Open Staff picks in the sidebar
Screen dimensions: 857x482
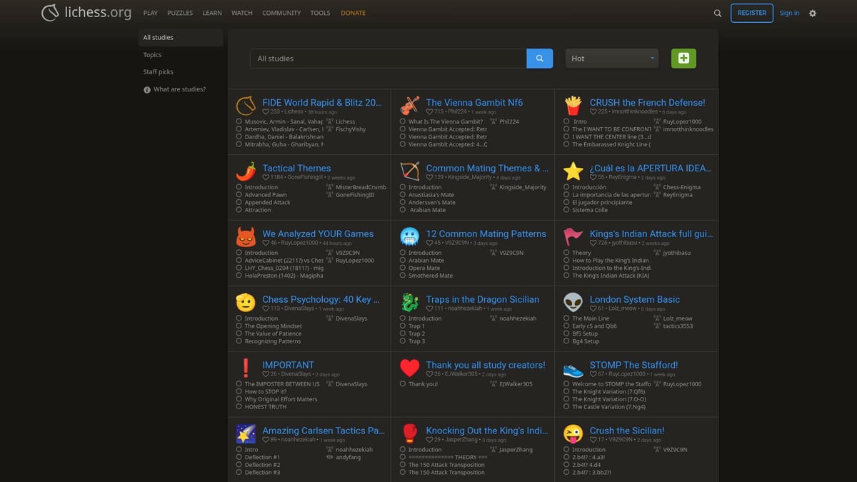click(158, 72)
